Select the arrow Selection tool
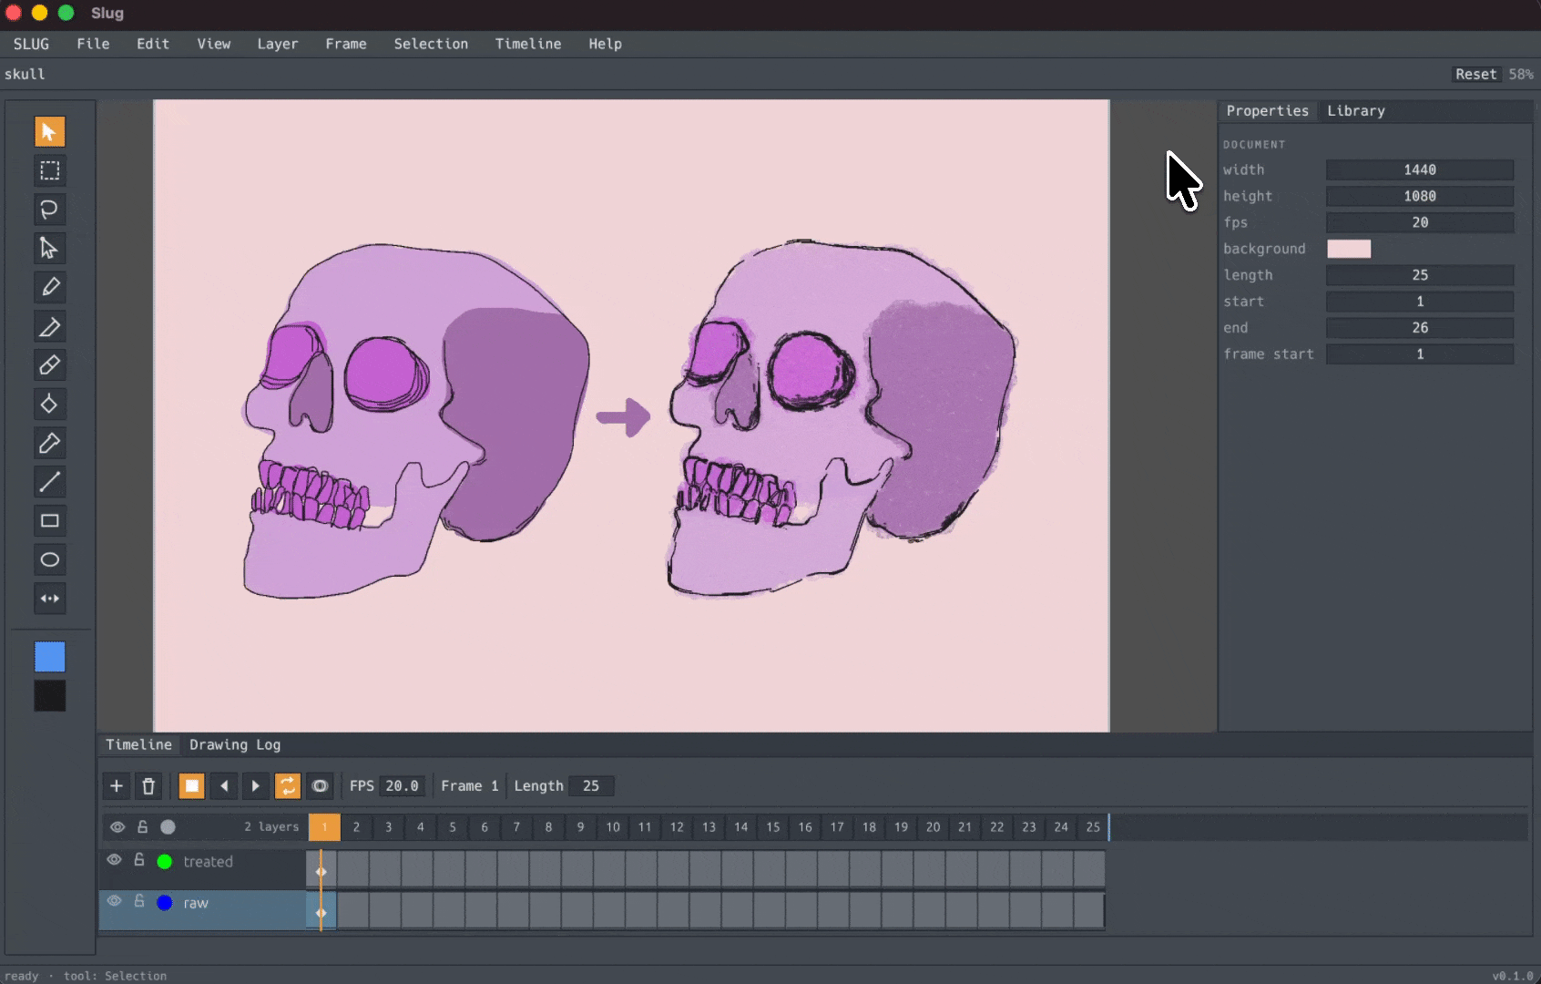This screenshot has height=984, width=1541. [50, 132]
